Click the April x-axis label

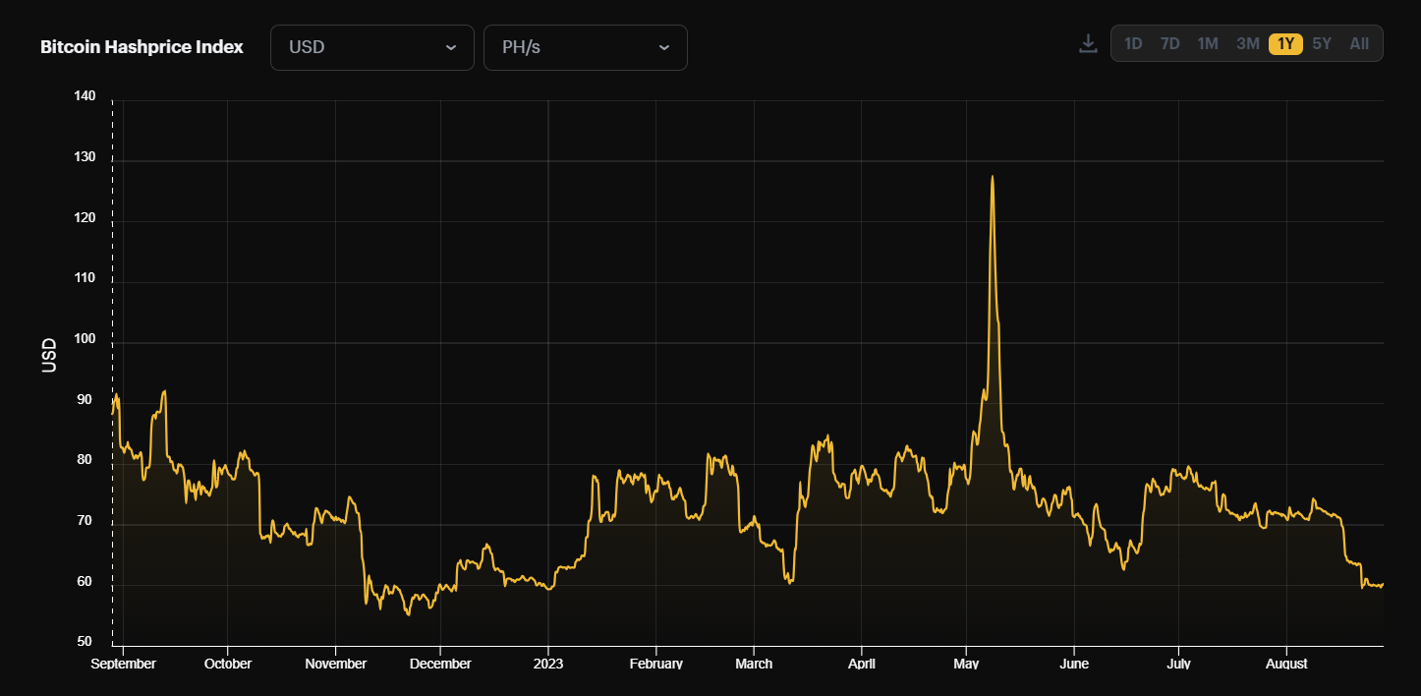[x=862, y=664]
